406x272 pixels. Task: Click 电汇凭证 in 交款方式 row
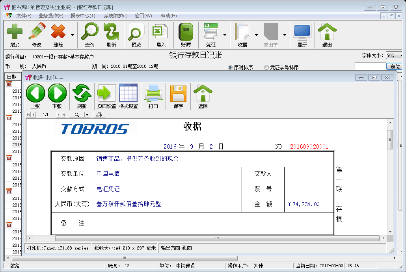108,189
